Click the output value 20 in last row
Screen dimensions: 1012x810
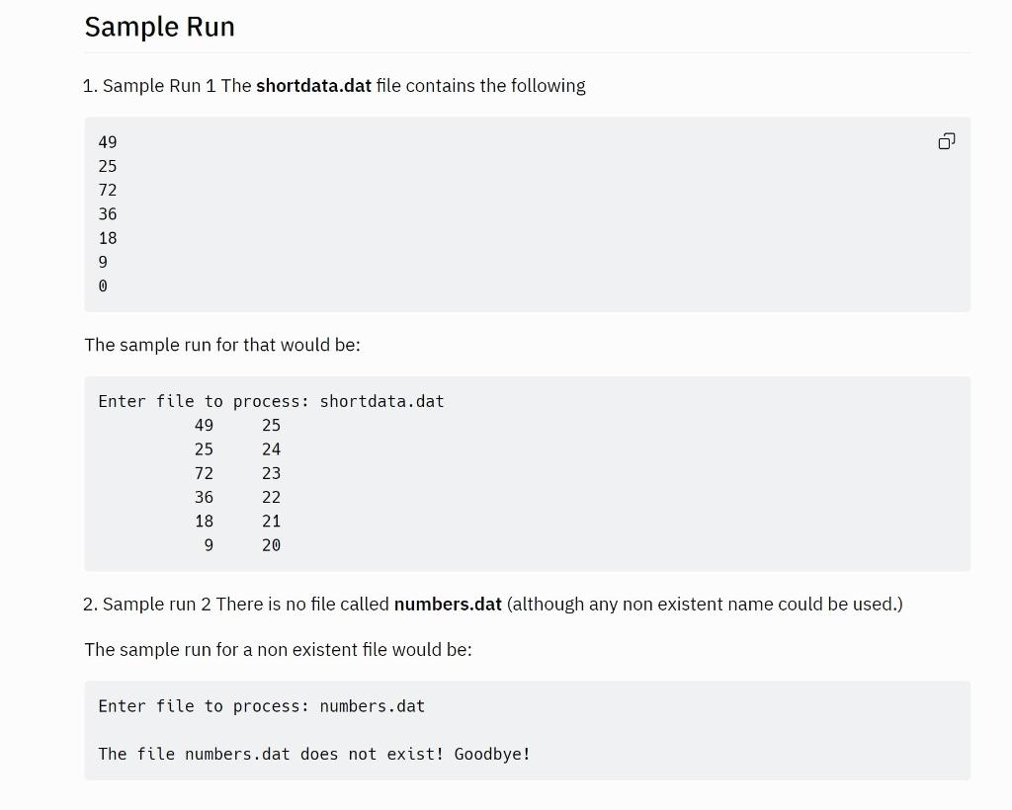point(271,545)
